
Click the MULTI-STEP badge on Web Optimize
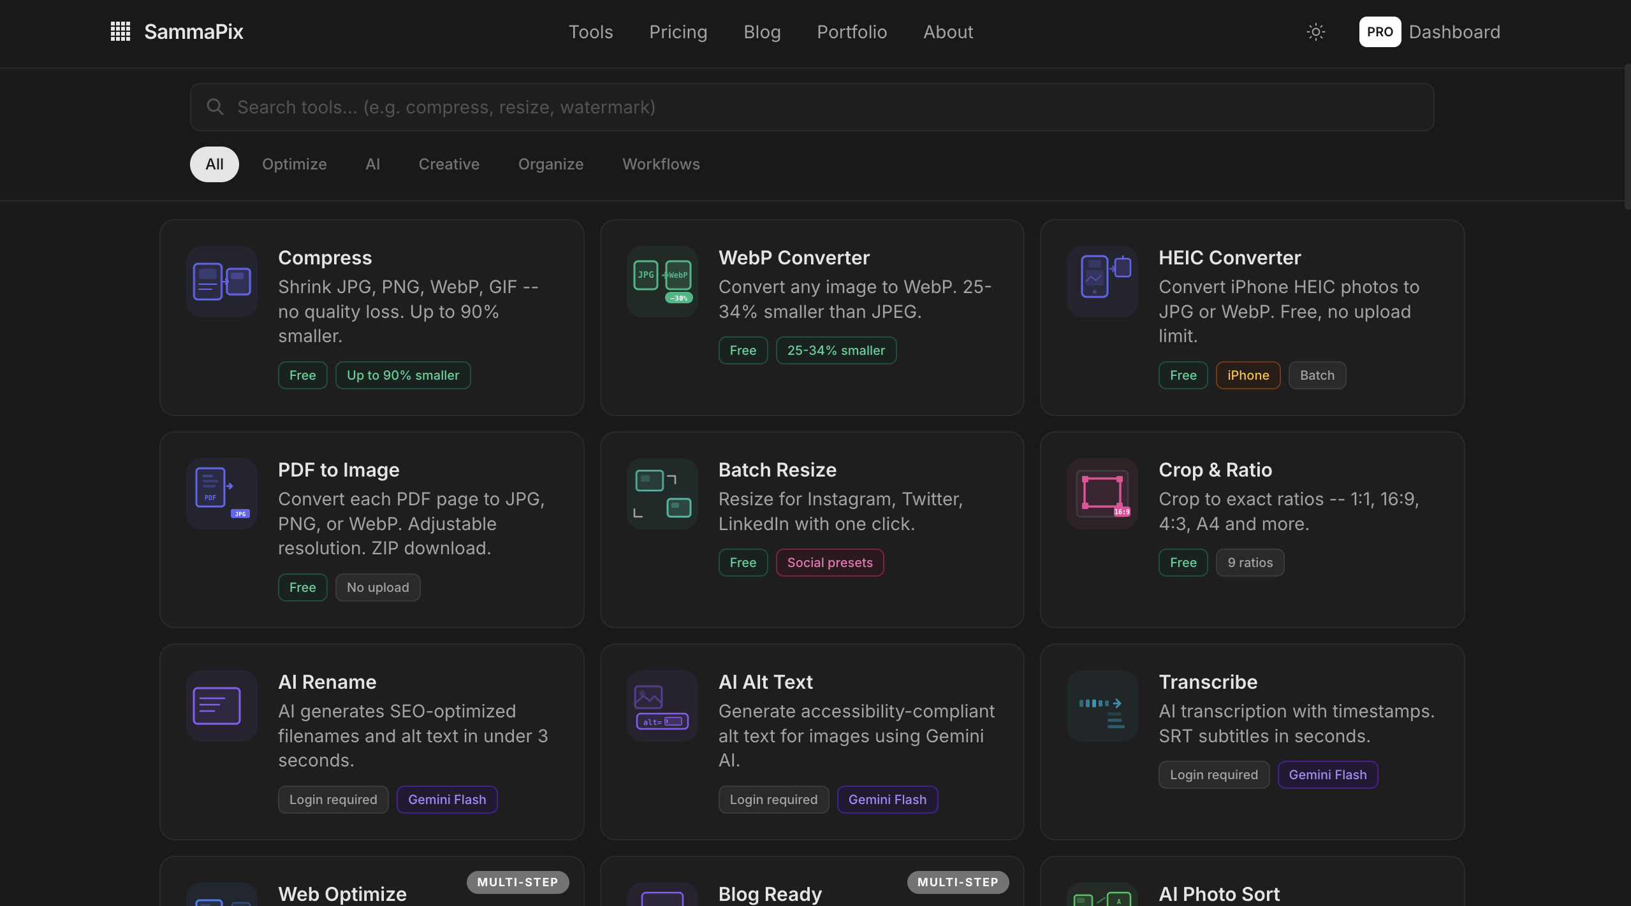coord(517,882)
